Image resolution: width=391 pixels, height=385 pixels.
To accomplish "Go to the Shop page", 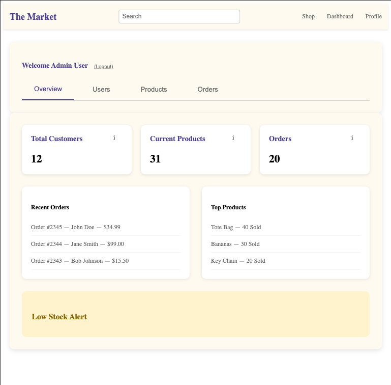I will tap(308, 16).
